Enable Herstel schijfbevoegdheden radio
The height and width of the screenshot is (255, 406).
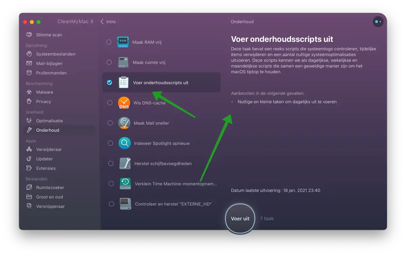point(111,164)
